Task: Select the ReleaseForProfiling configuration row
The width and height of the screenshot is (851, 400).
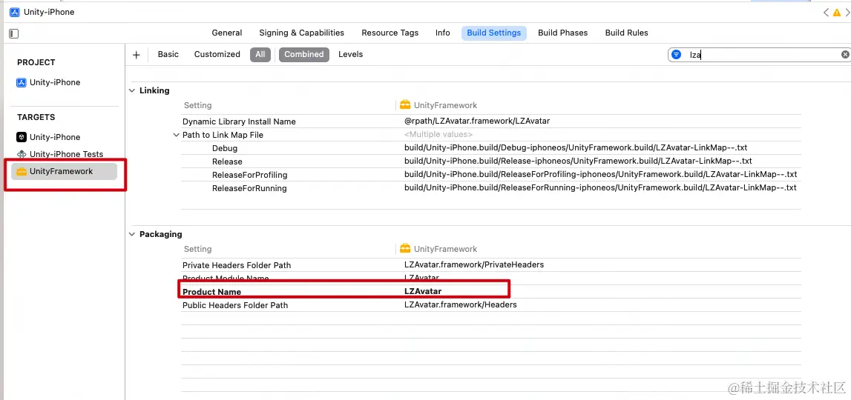Action: tap(249, 175)
